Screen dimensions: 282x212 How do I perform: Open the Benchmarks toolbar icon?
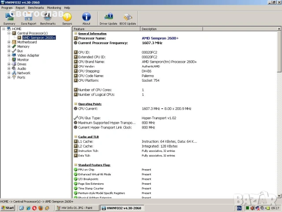[x=48, y=18]
